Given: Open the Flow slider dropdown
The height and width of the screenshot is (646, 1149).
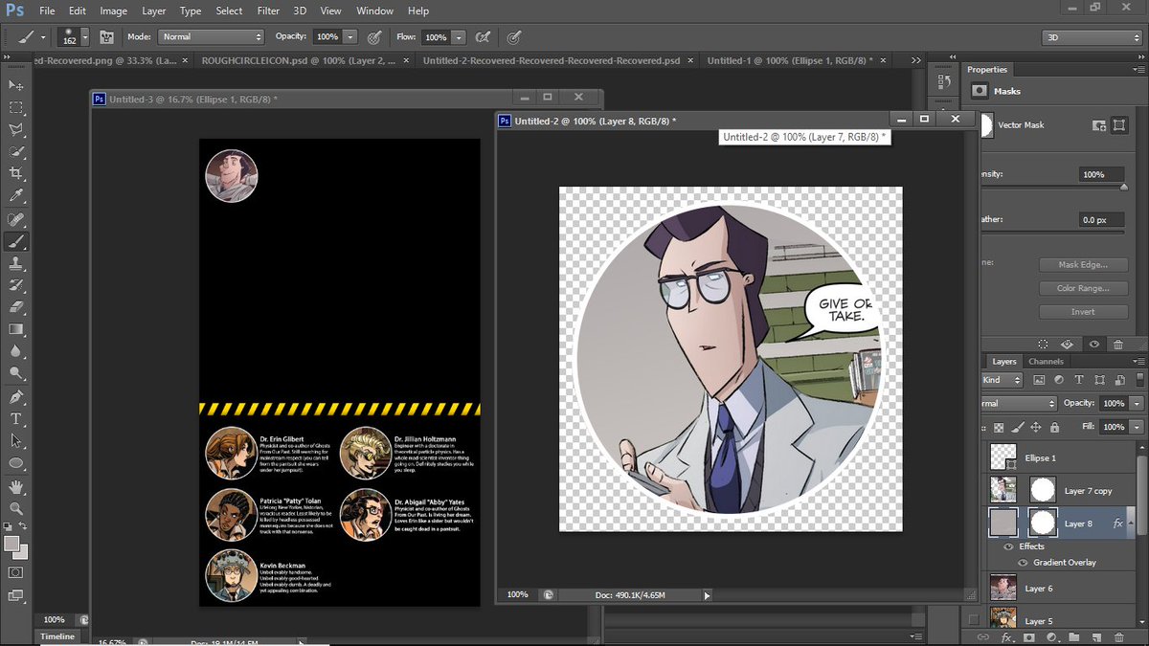Looking at the screenshot, I should tap(459, 36).
